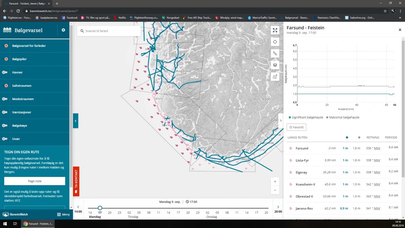The width and height of the screenshot is (405, 228).
Task: Open the Facebook bookmark
Action: [70, 18]
